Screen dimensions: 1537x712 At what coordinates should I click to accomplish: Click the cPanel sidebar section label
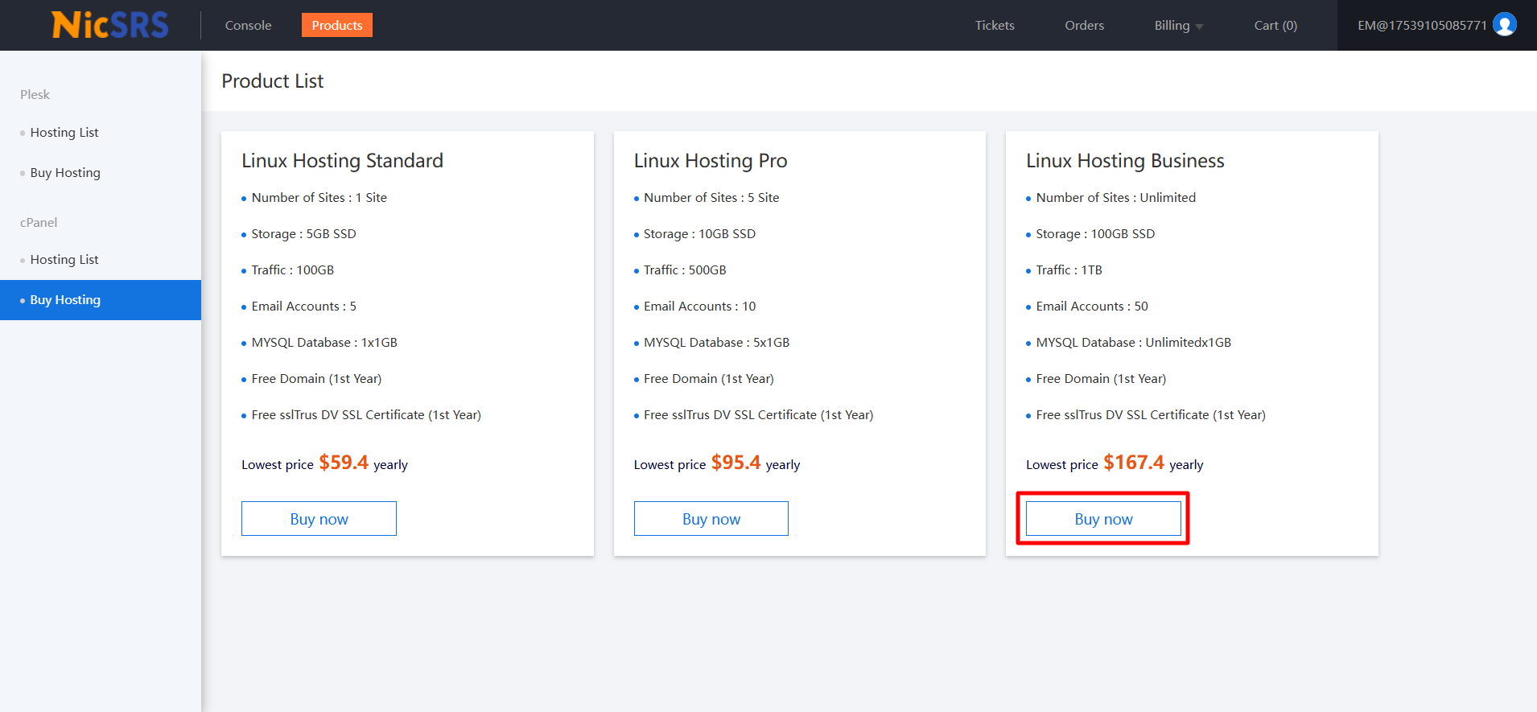[39, 223]
